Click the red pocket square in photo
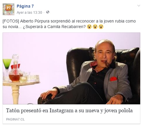The height and width of the screenshot is (126, 142). [113, 79]
